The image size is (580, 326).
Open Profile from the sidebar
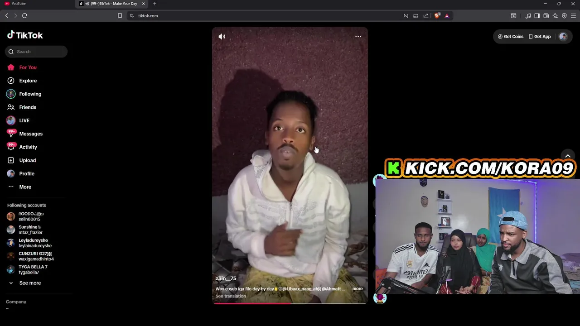[27, 173]
